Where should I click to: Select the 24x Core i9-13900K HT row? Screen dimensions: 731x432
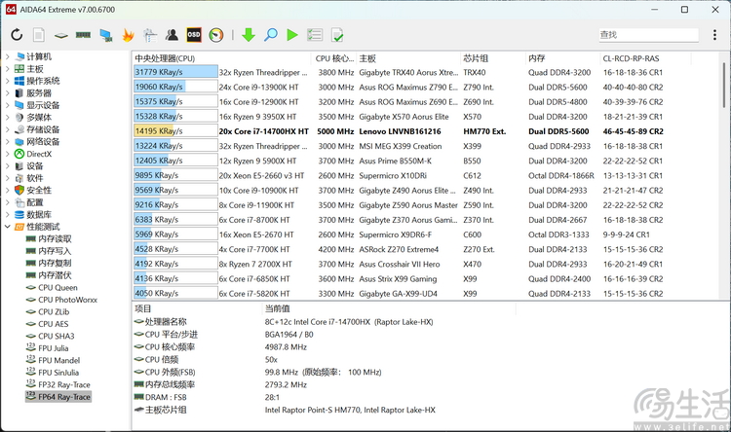click(x=427, y=87)
